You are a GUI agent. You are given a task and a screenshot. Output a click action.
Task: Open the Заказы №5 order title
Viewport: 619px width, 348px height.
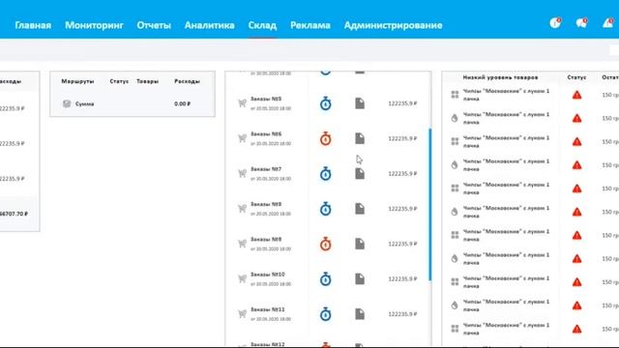(x=266, y=99)
